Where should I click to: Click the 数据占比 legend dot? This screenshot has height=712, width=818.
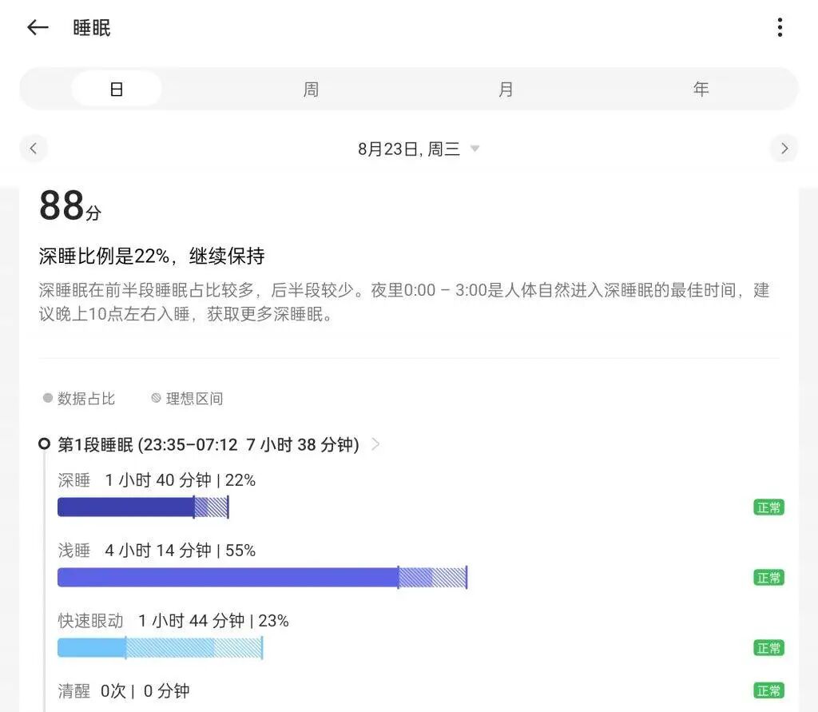pos(47,398)
